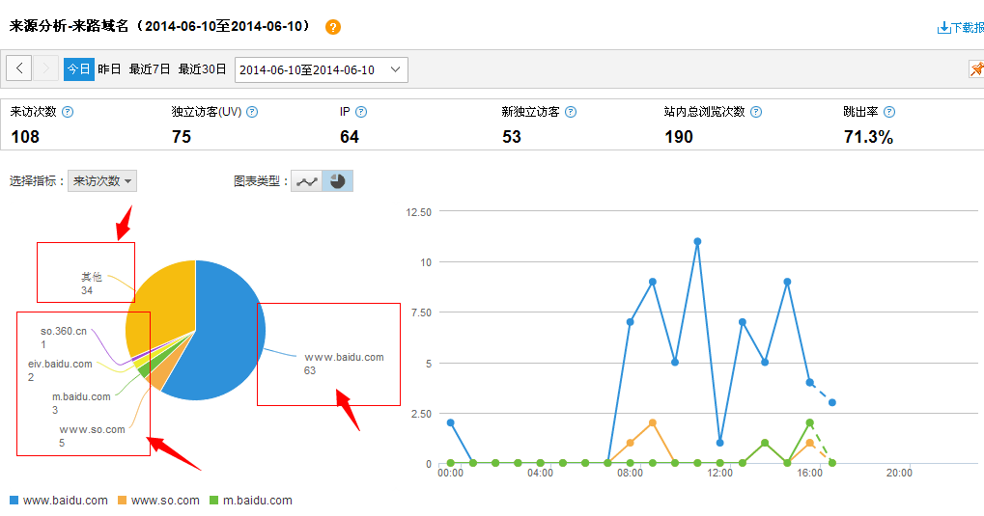Click the 来访次数 value 108
This screenshot has height=516, width=984.
[x=25, y=137]
